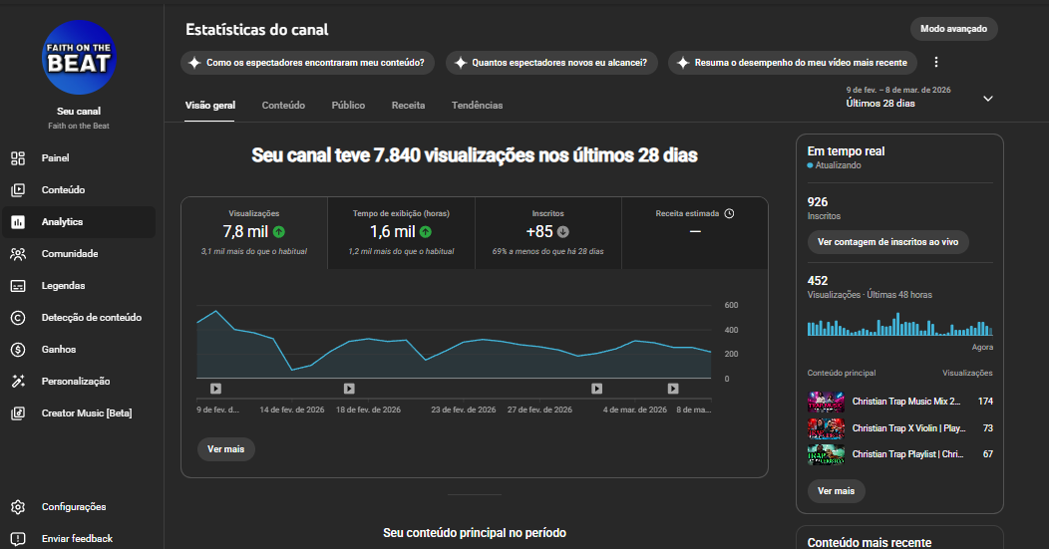This screenshot has width=1049, height=549.
Task: Click the Seu conteúdo principal no período heading
Action: tap(475, 533)
